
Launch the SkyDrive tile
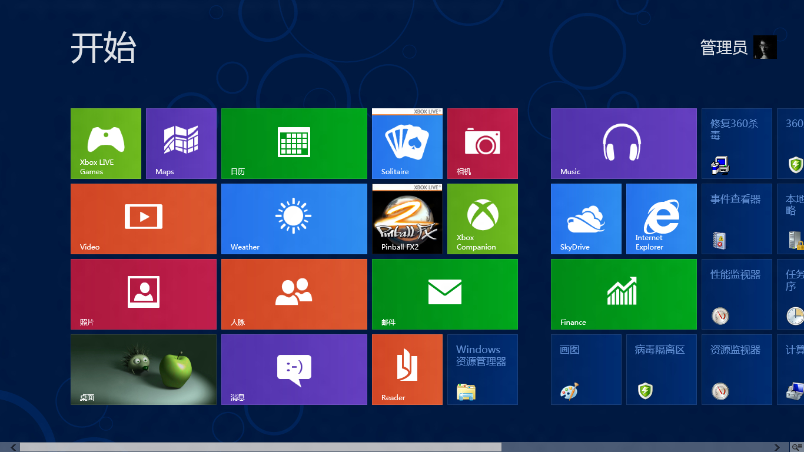[x=586, y=219]
